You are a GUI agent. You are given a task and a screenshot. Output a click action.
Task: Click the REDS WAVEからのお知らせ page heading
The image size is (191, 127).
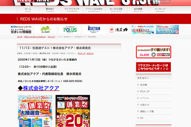click(x=44, y=19)
